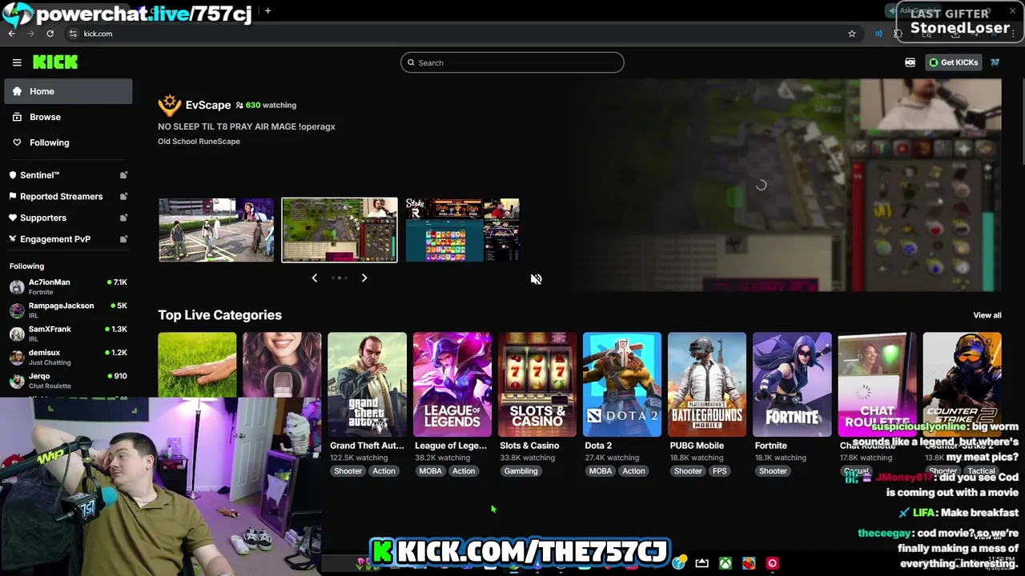Click the green KICK logo
Screen dimensions: 1025x576
(55, 62)
